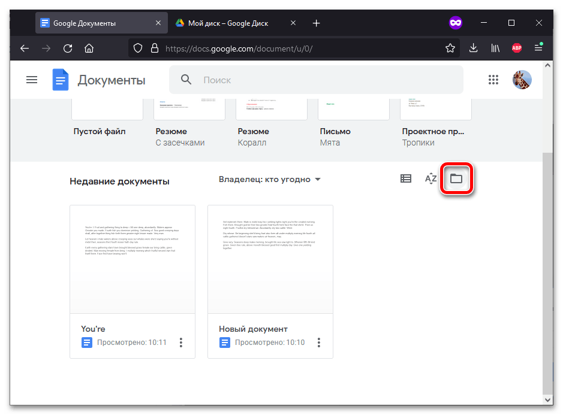
Task: Click Просмотрено: 10:10 label
Action: pyautogui.click(x=270, y=343)
